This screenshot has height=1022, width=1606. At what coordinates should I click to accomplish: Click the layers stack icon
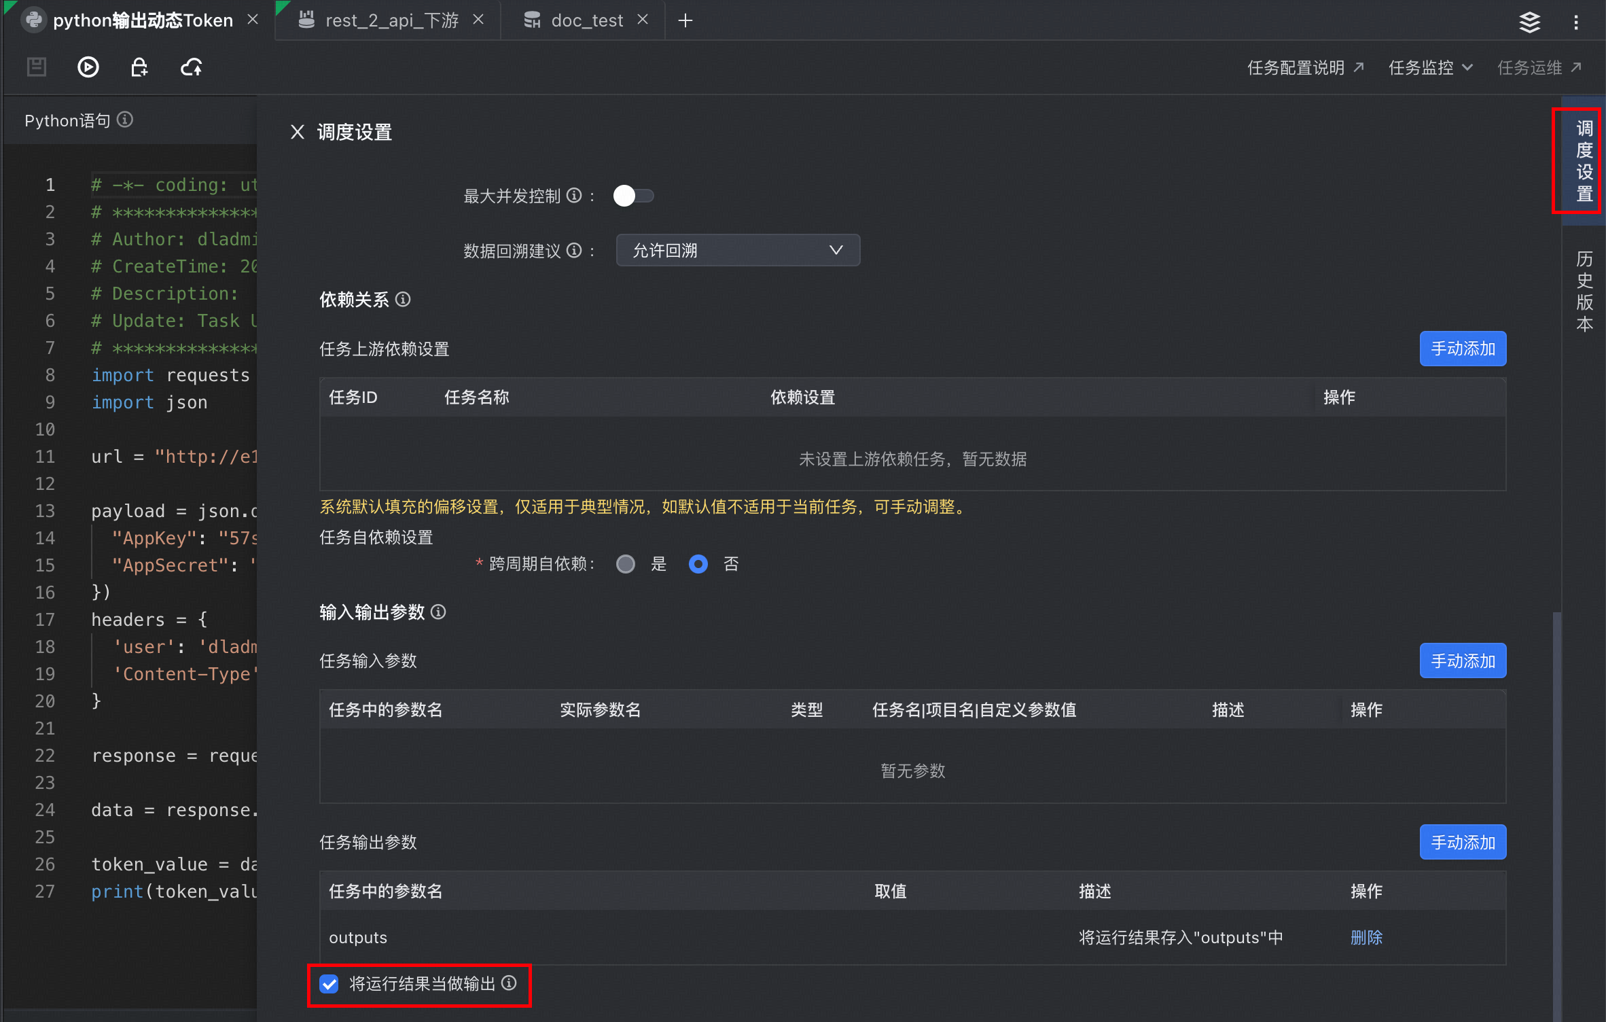click(x=1529, y=22)
